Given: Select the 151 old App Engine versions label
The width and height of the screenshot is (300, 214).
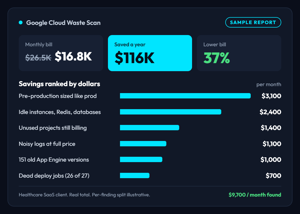Looking at the screenshot, I should 54,159.
